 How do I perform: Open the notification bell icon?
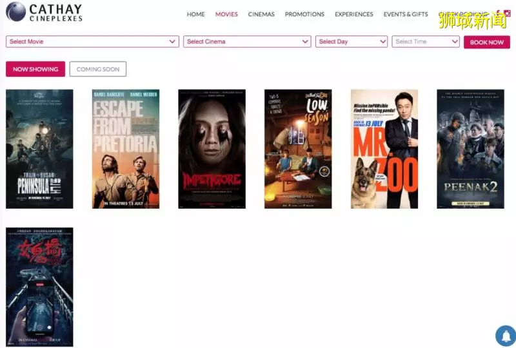pos(506,336)
